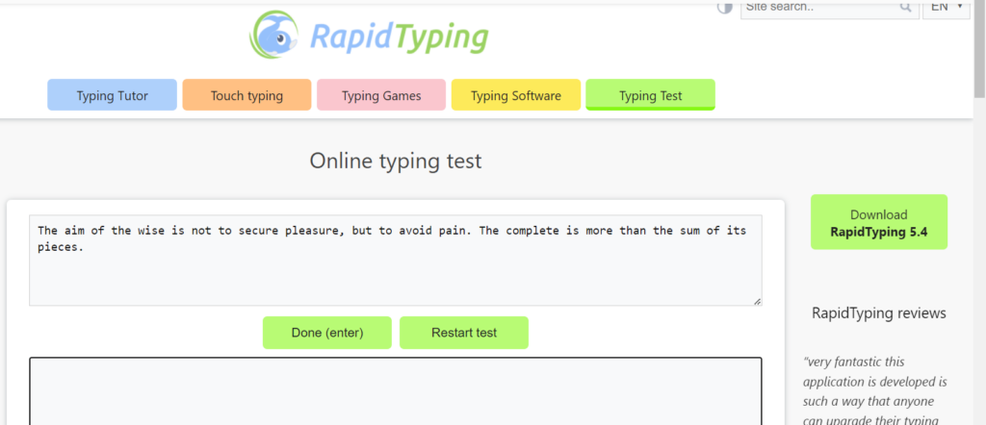Image resolution: width=986 pixels, height=425 pixels.
Task: Click the magnifying glass search icon
Action: tap(905, 8)
